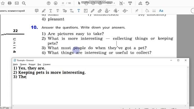Open the find text magnifier
Image resolution: width=194 pixels, height=109 pixels.
click(x=24, y=3)
